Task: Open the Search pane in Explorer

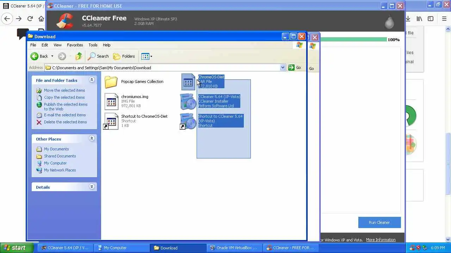Action: 98,56
